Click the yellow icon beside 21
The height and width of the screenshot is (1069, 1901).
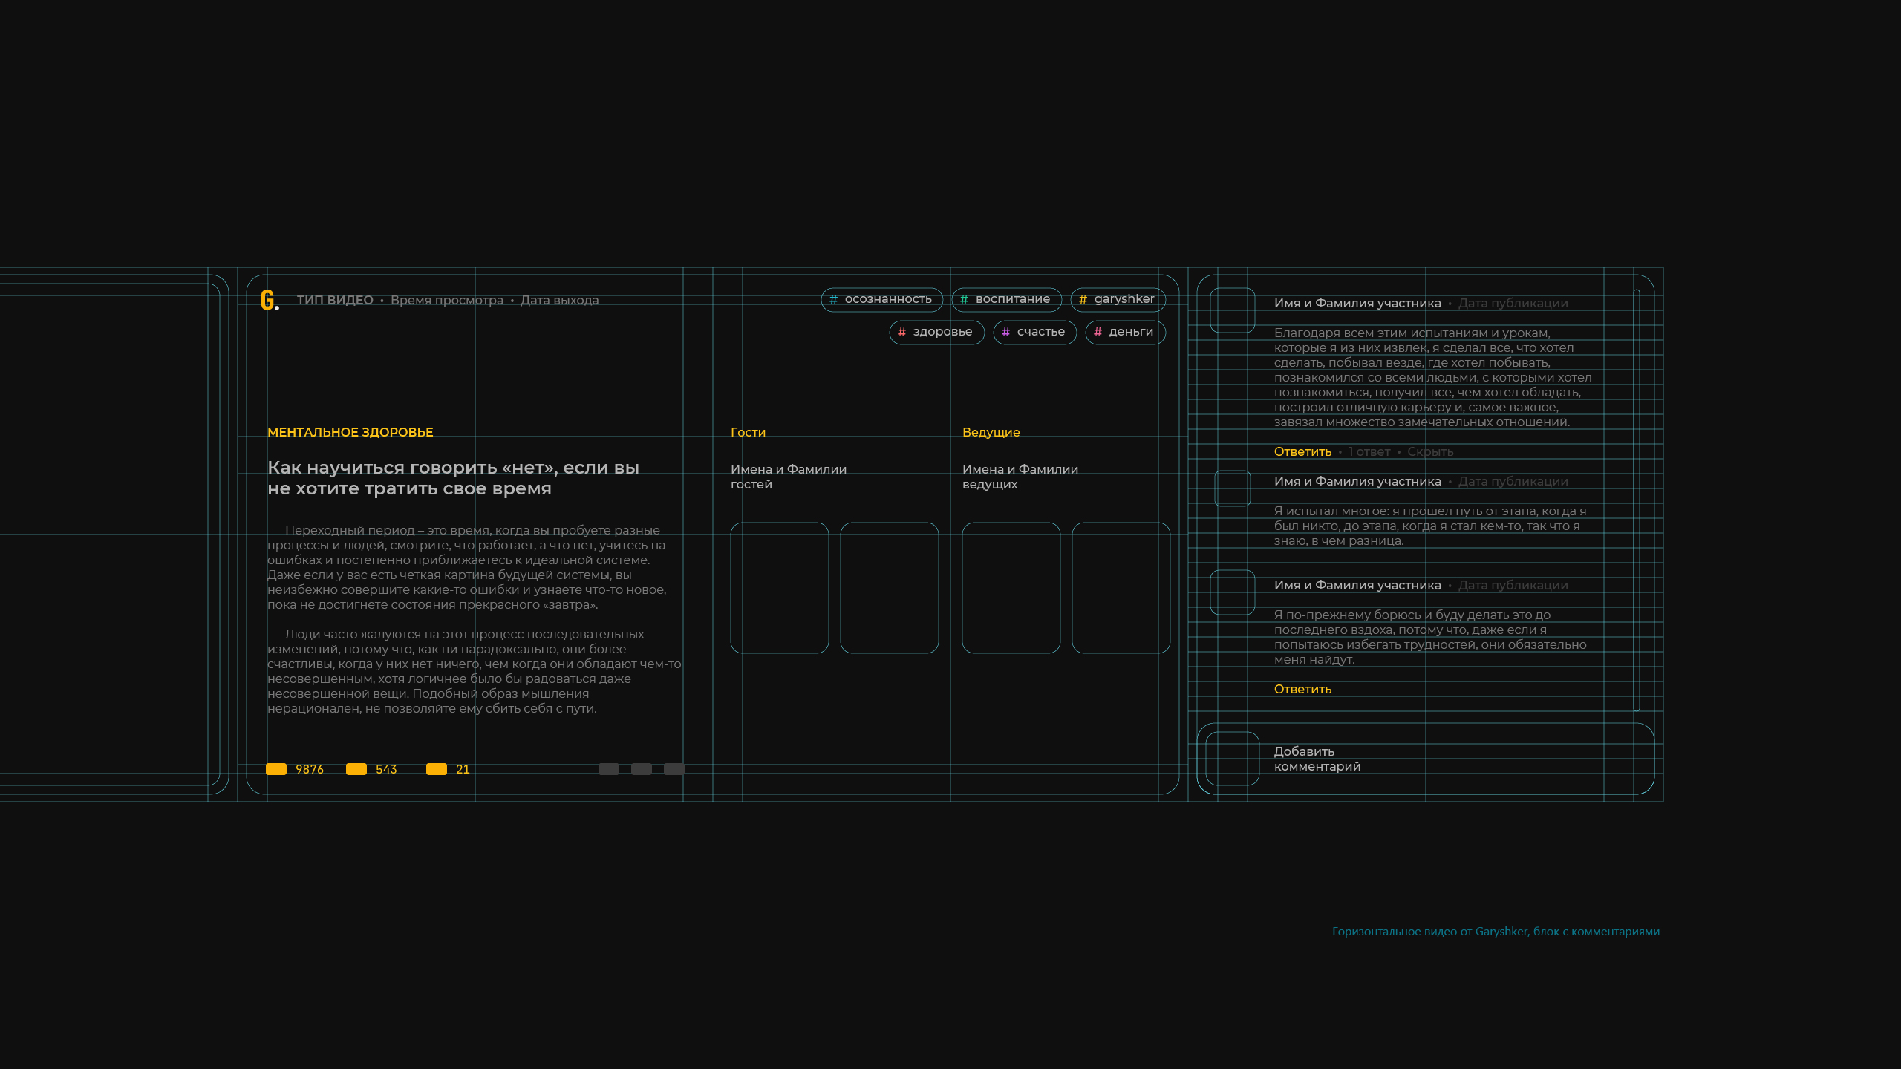pyautogui.click(x=437, y=769)
